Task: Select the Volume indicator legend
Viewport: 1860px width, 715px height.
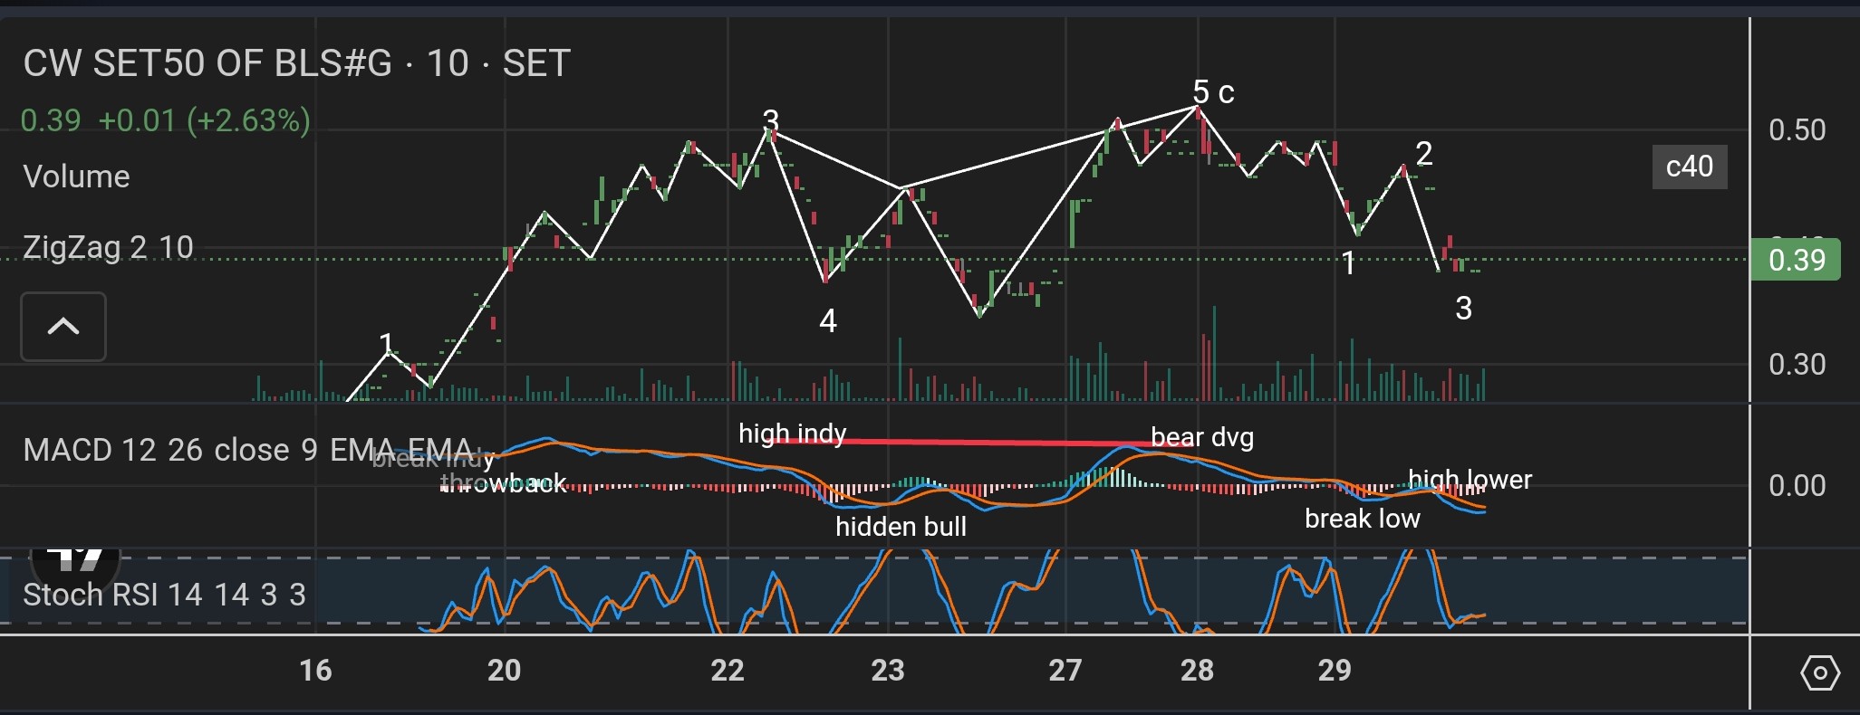Action: coord(76,176)
